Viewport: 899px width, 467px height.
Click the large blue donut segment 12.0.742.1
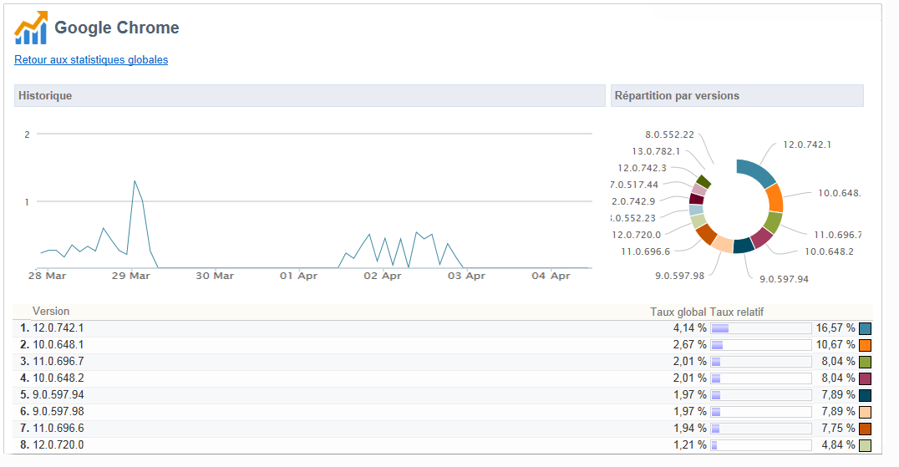click(757, 170)
